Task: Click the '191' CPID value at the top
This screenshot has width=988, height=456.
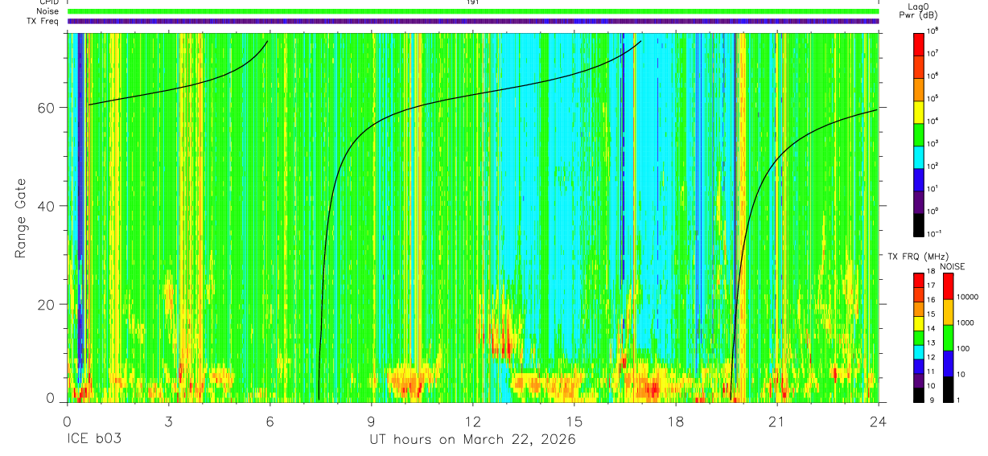Action: pyautogui.click(x=473, y=2)
